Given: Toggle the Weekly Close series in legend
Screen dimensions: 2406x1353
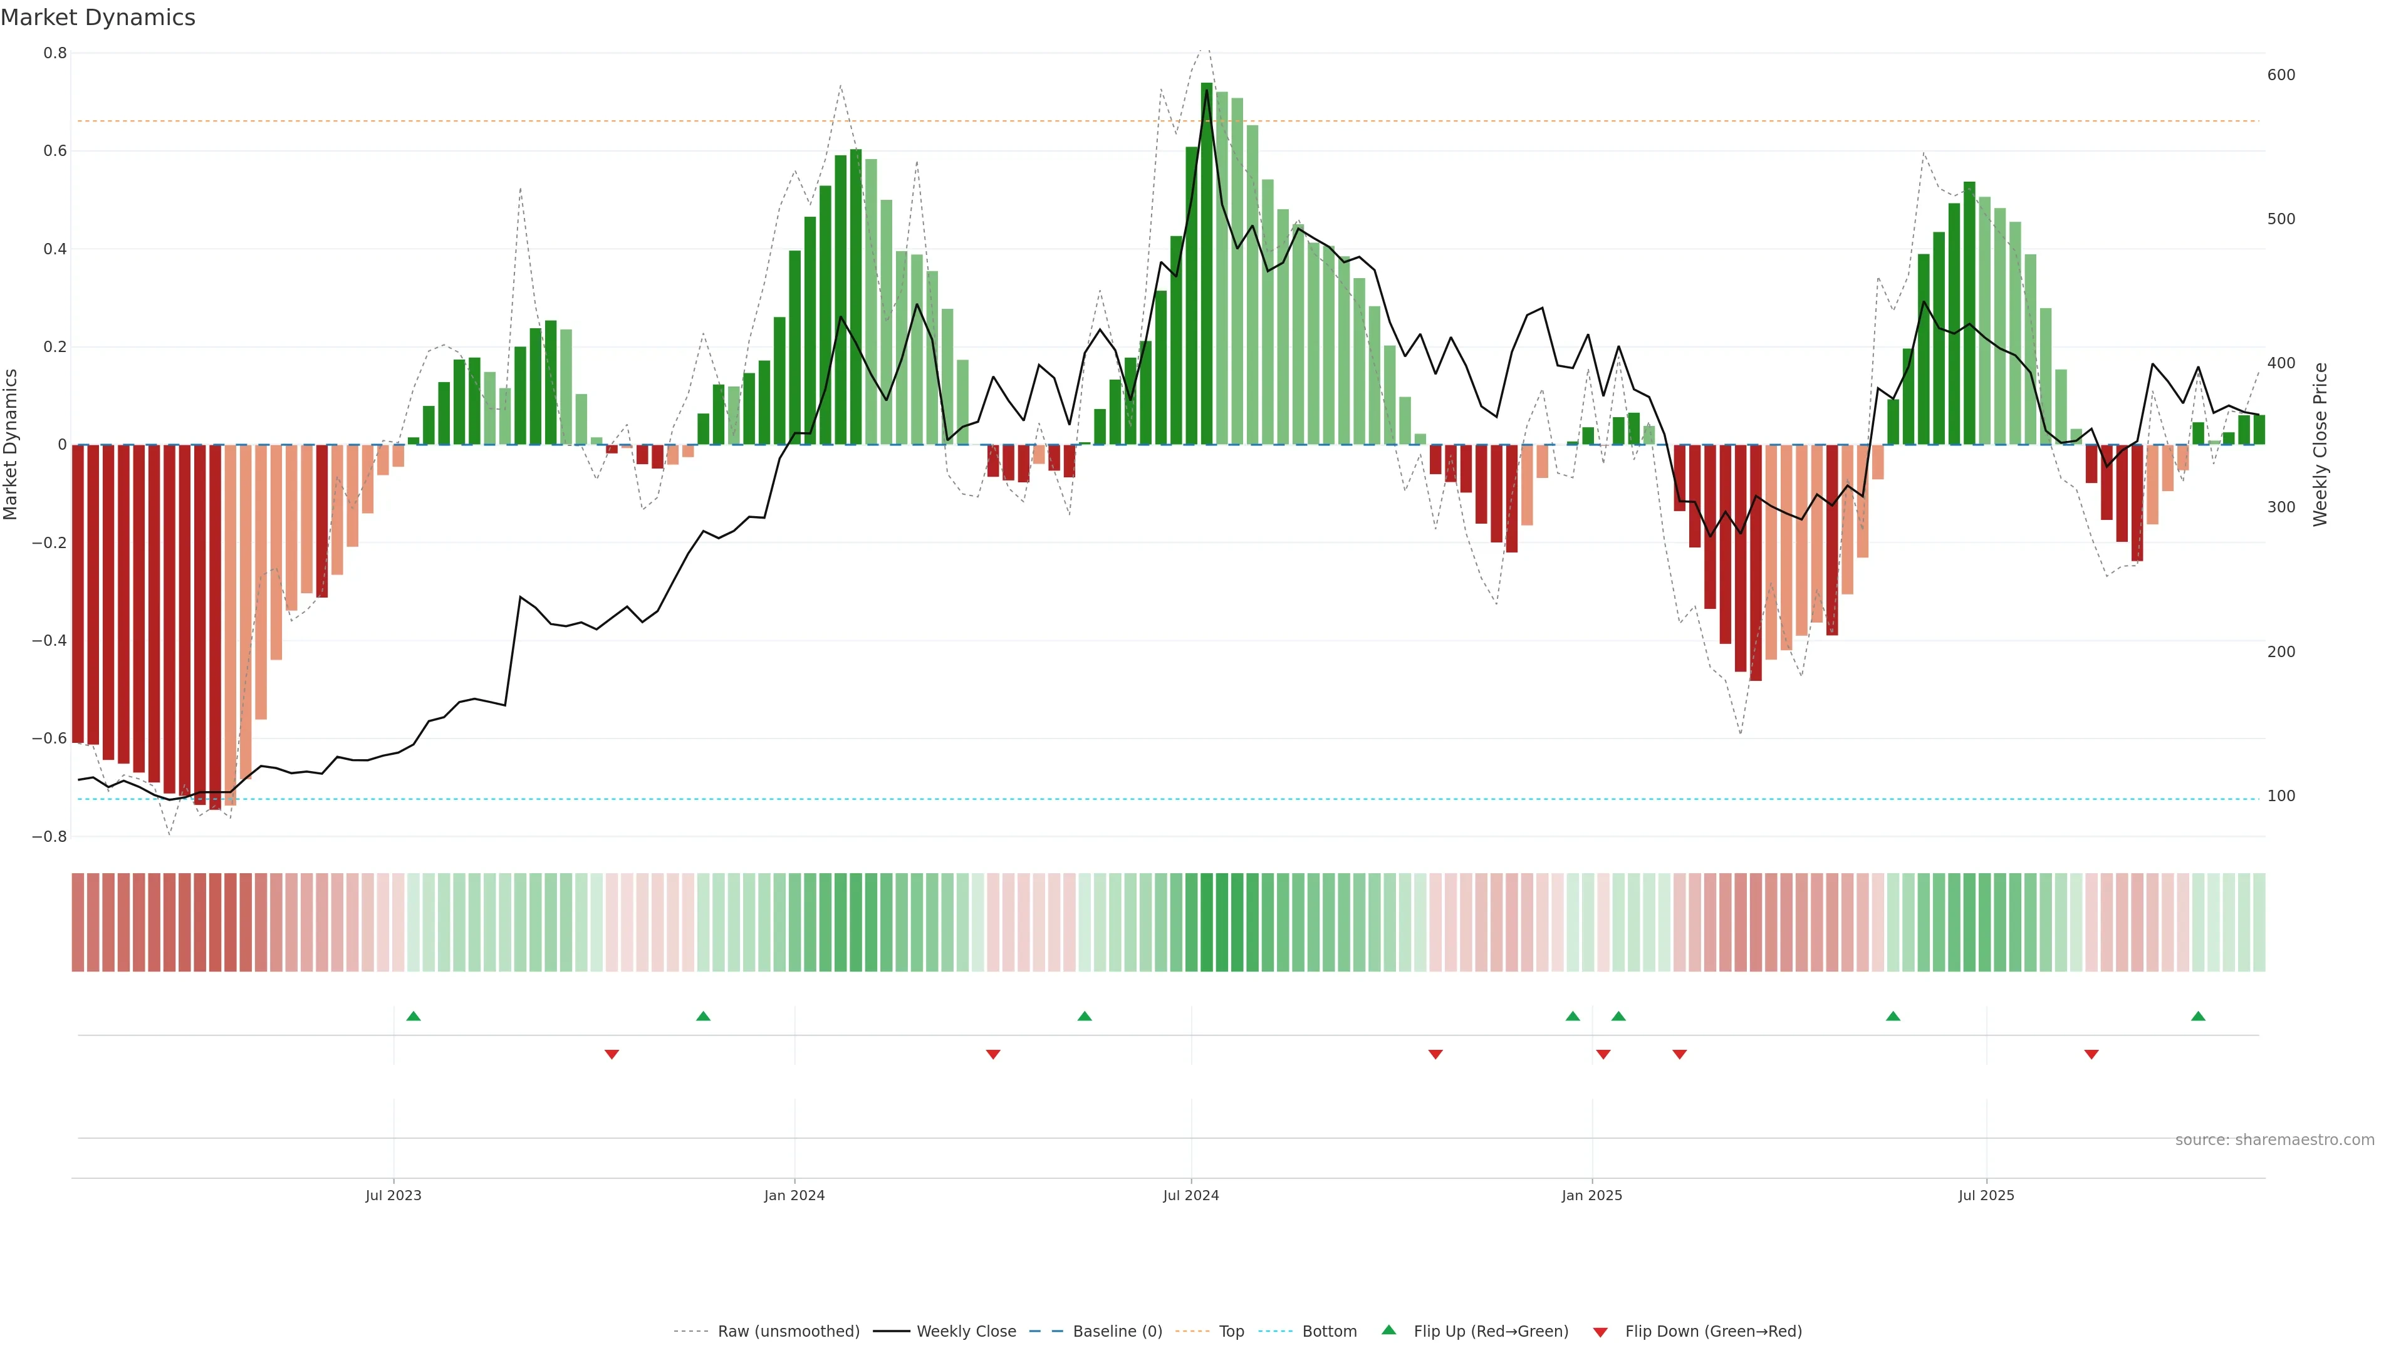Looking at the screenshot, I should (x=966, y=1332).
